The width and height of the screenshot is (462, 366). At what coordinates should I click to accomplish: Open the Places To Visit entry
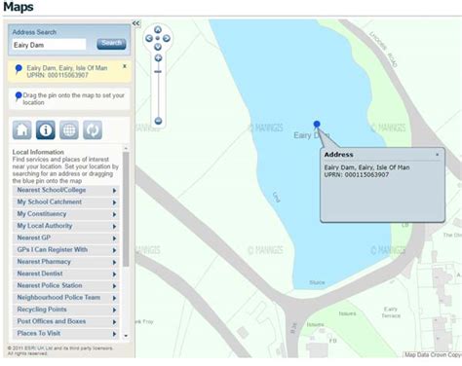[x=66, y=333]
